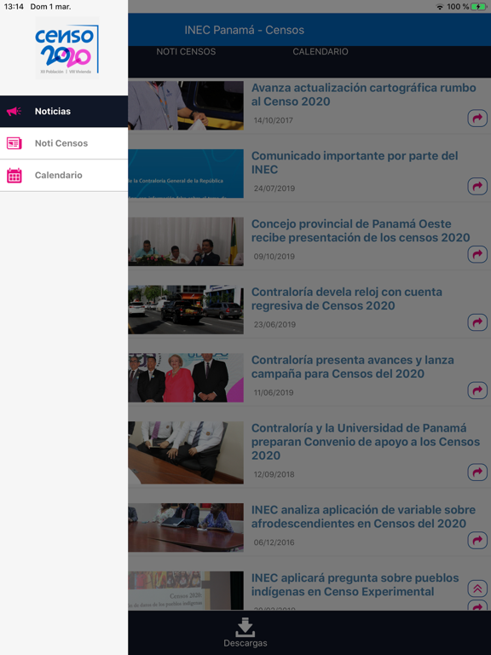Click the 'INEC Panamá - Censos' header title

(245, 30)
